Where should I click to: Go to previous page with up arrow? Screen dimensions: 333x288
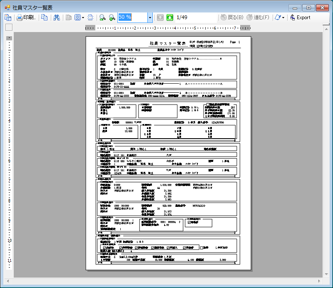coord(160,17)
